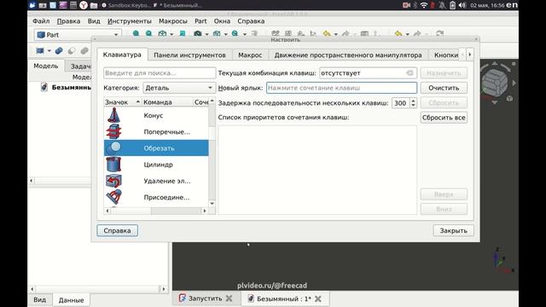The width and height of the screenshot is (546, 307).
Task: Select the Поперечные cross-sections command icon
Action: [113, 131]
